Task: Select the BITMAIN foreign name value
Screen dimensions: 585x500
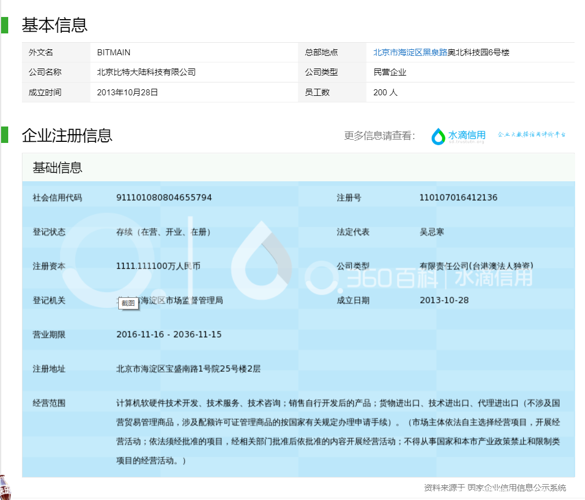Action: click(x=114, y=53)
